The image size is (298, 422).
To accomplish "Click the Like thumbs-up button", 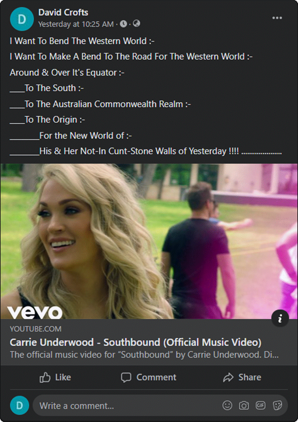I will [x=55, y=377].
